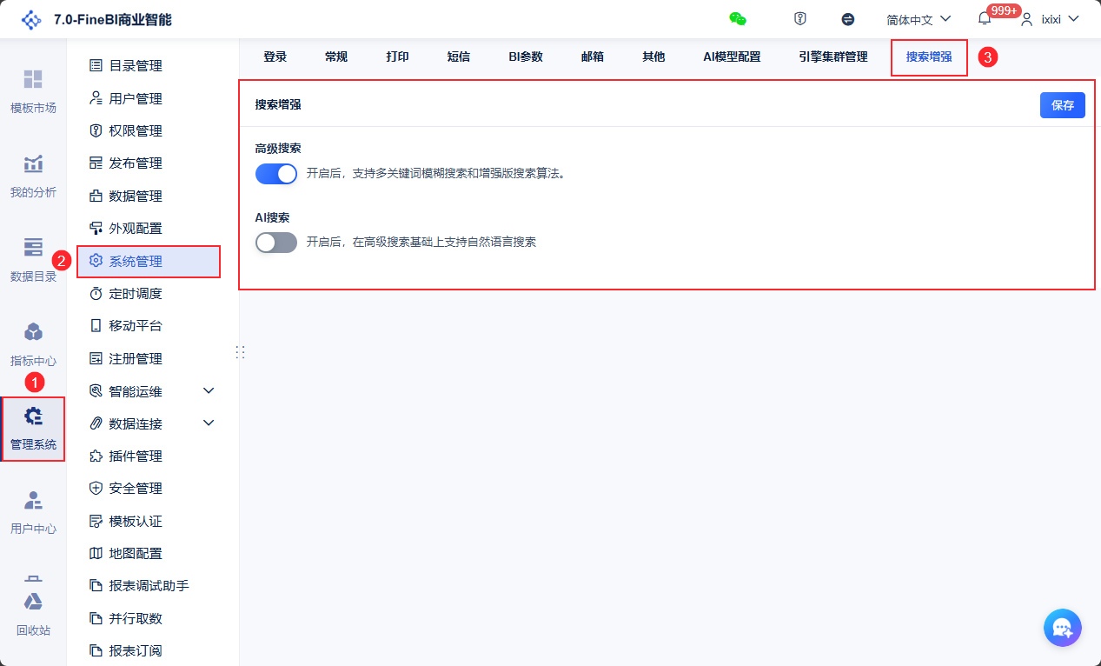This screenshot has height=666, width=1101.
Task: Switch to the 登录 tab
Action: click(275, 57)
